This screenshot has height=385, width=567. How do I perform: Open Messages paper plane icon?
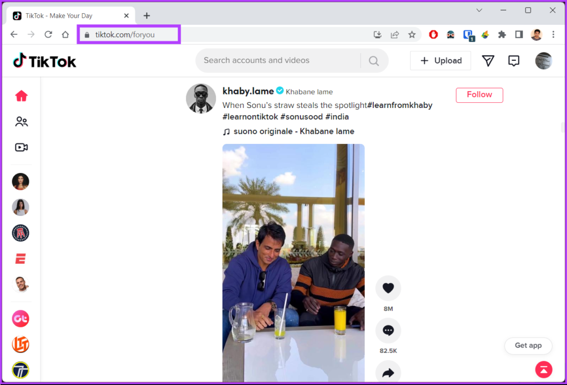488,61
